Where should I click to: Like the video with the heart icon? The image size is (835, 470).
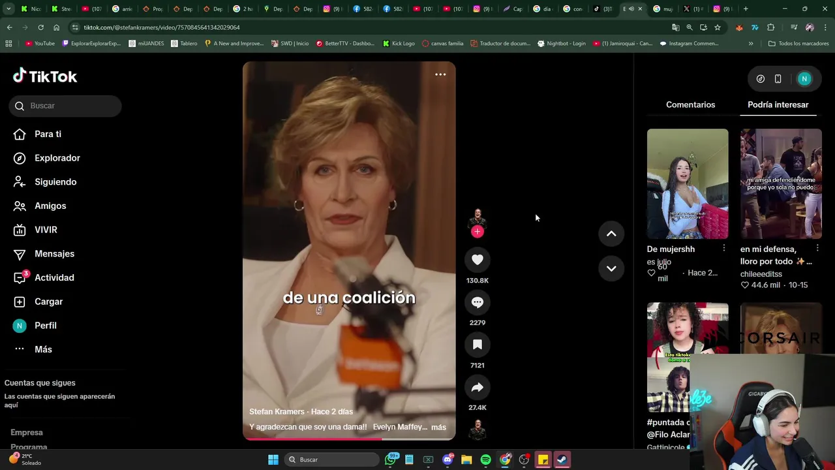(478, 260)
